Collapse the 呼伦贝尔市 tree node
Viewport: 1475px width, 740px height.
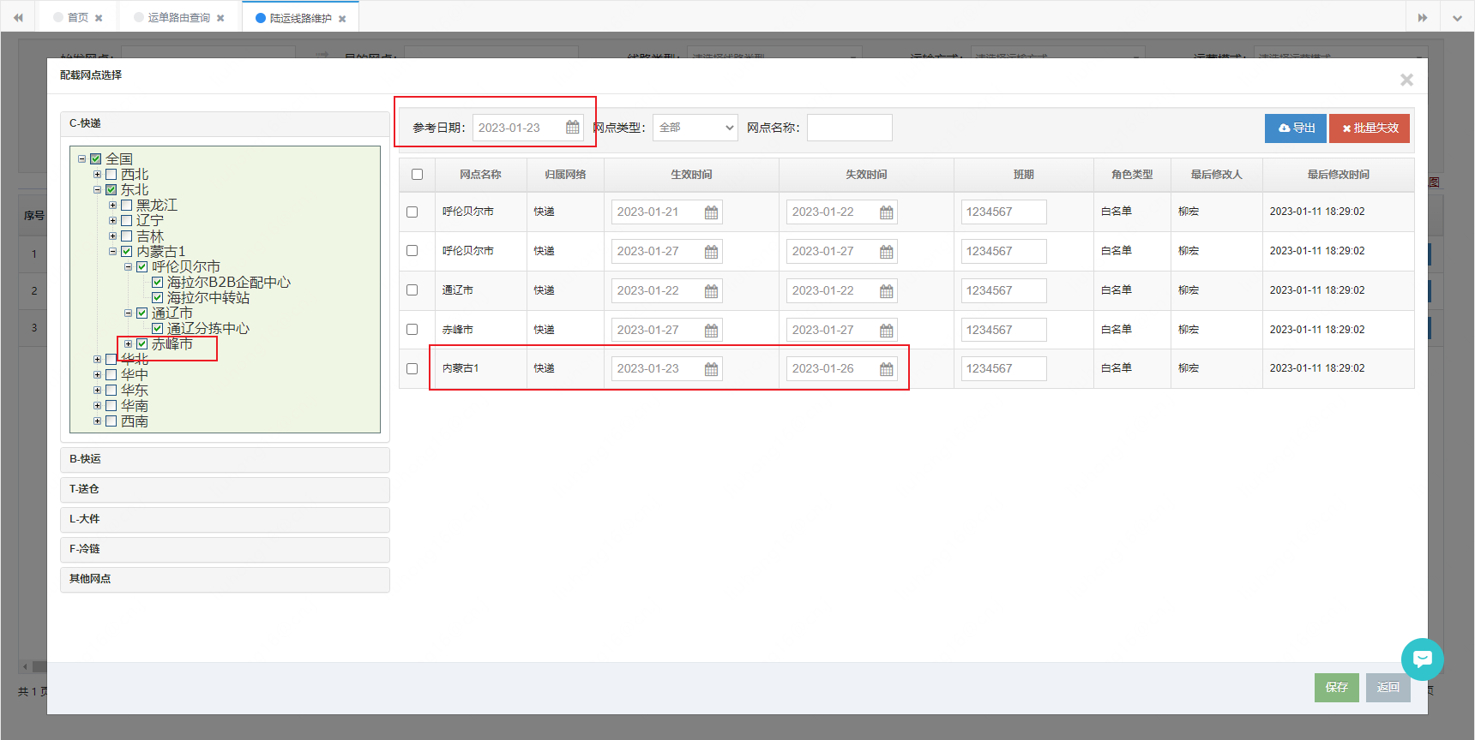pyautogui.click(x=128, y=266)
